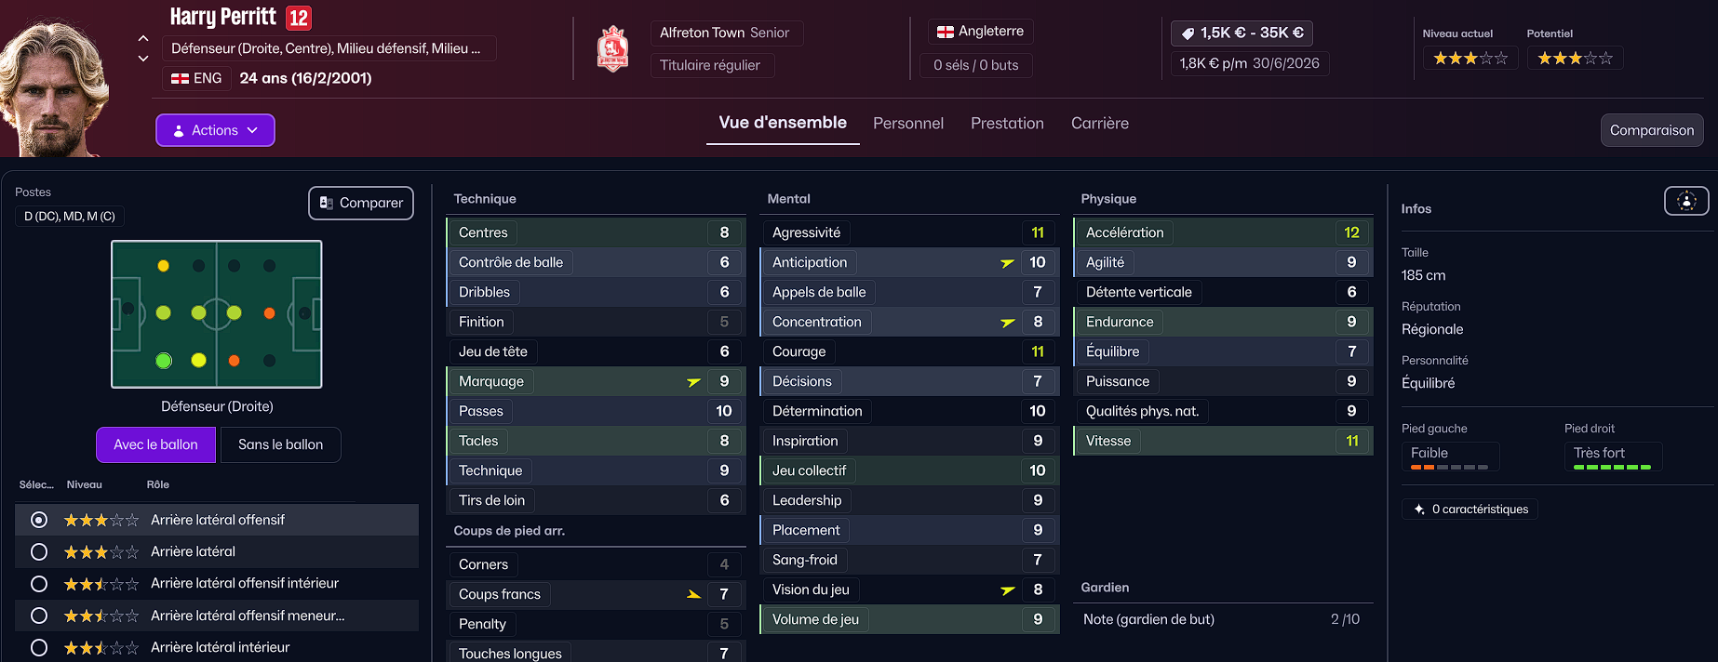The width and height of the screenshot is (1718, 662).
Task: Select the Arrière latéral role radio button
Action: coord(39,552)
